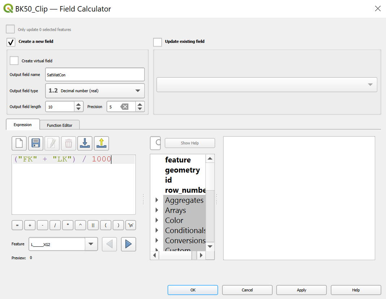
Task: Select the 'feature' item in function list
Action: [x=178, y=160]
